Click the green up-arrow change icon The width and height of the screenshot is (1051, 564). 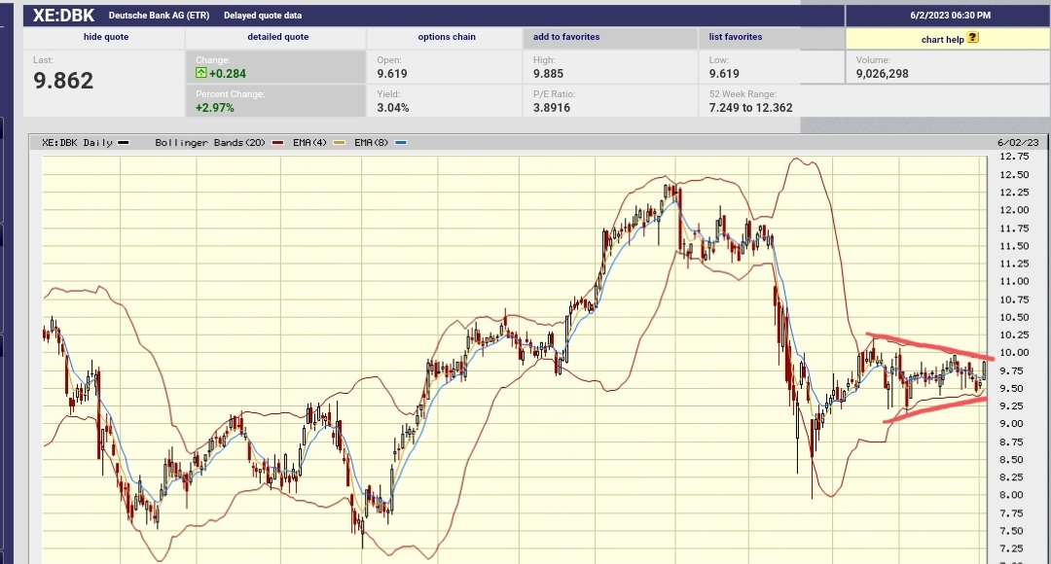tap(201, 73)
